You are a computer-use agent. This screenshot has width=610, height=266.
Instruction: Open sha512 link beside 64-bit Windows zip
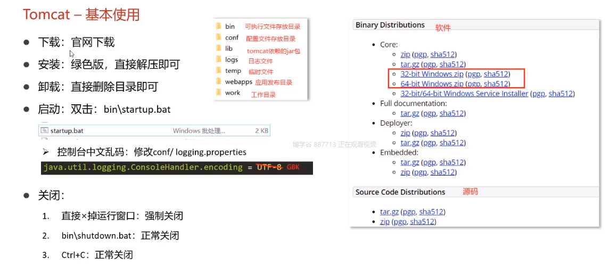pos(496,84)
